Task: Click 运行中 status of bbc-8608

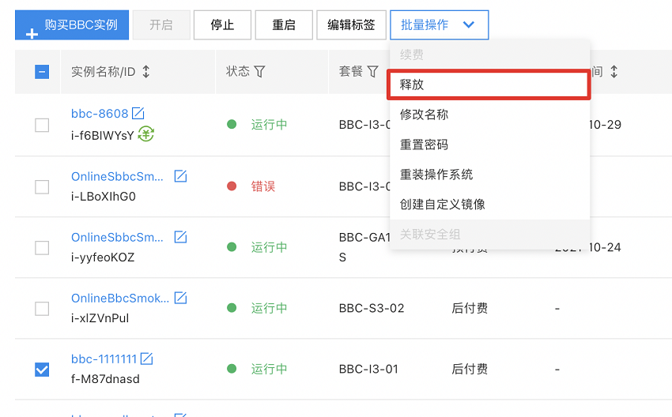Action: tap(269, 125)
